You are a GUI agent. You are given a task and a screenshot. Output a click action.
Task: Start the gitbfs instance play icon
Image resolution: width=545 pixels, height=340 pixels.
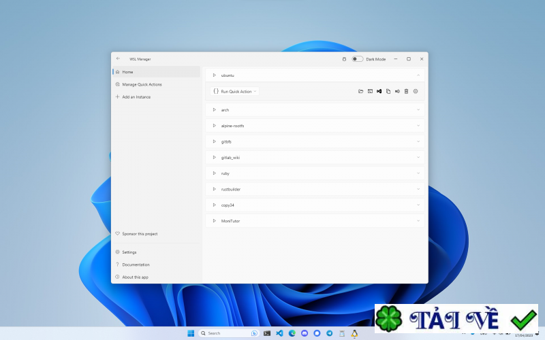214,141
